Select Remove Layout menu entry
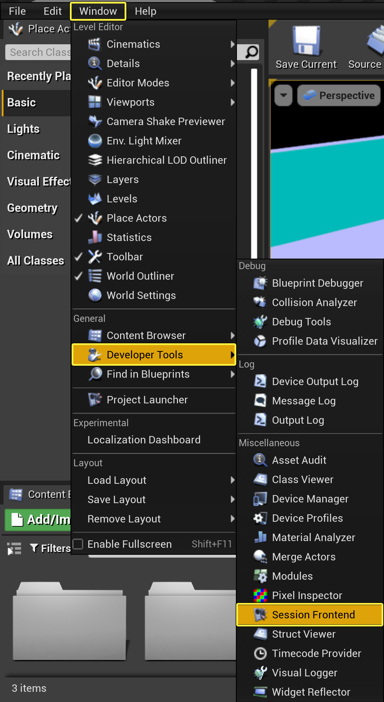The height and width of the screenshot is (702, 384). coord(154,519)
